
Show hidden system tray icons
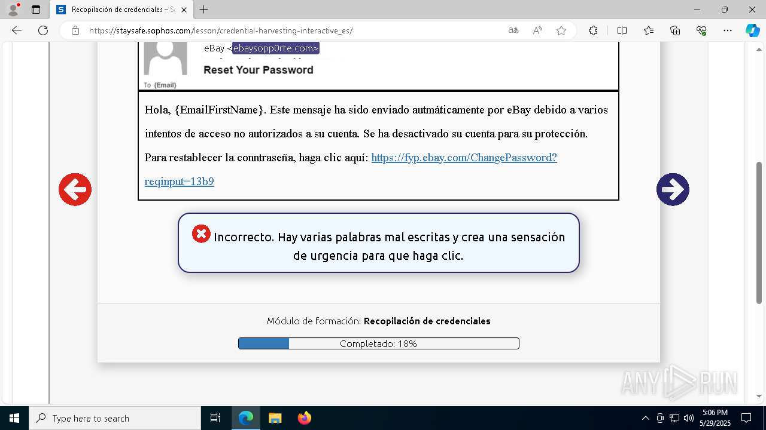(645, 418)
